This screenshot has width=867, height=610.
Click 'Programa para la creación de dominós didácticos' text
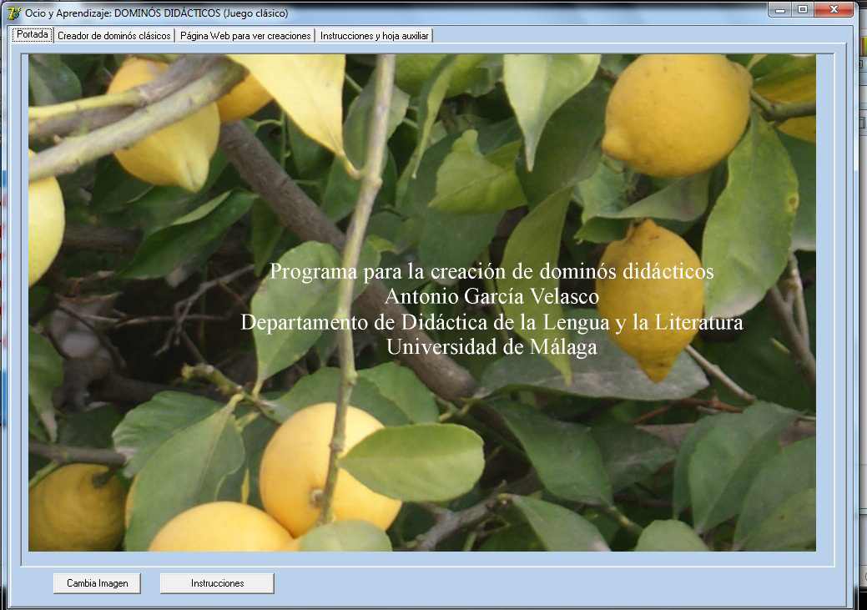pyautogui.click(x=491, y=271)
